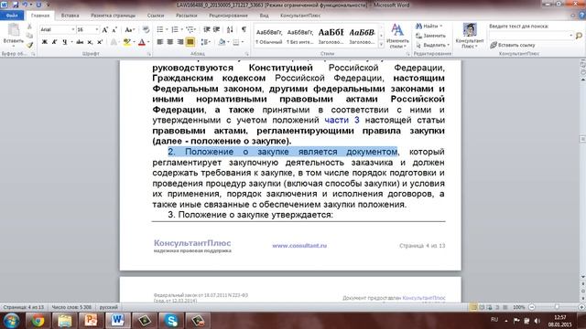Screen dimensions: 586x329
Task: Align text left
Action: click(160, 42)
